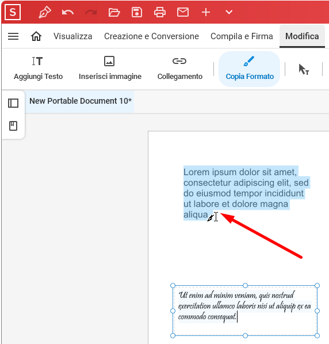Save the document with the floppy icon
The image size is (329, 344).
[137, 12]
